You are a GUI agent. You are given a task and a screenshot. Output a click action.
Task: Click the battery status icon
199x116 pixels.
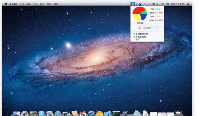[x=167, y=4]
